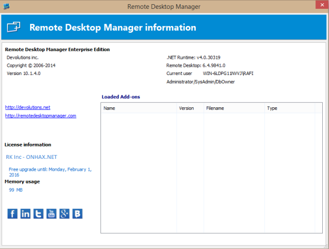Click the 99 MB memory usage value
329x249 pixels.
[16, 190]
